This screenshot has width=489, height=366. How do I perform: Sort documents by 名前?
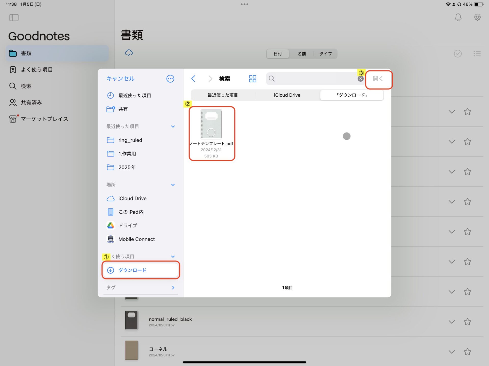[x=302, y=54]
